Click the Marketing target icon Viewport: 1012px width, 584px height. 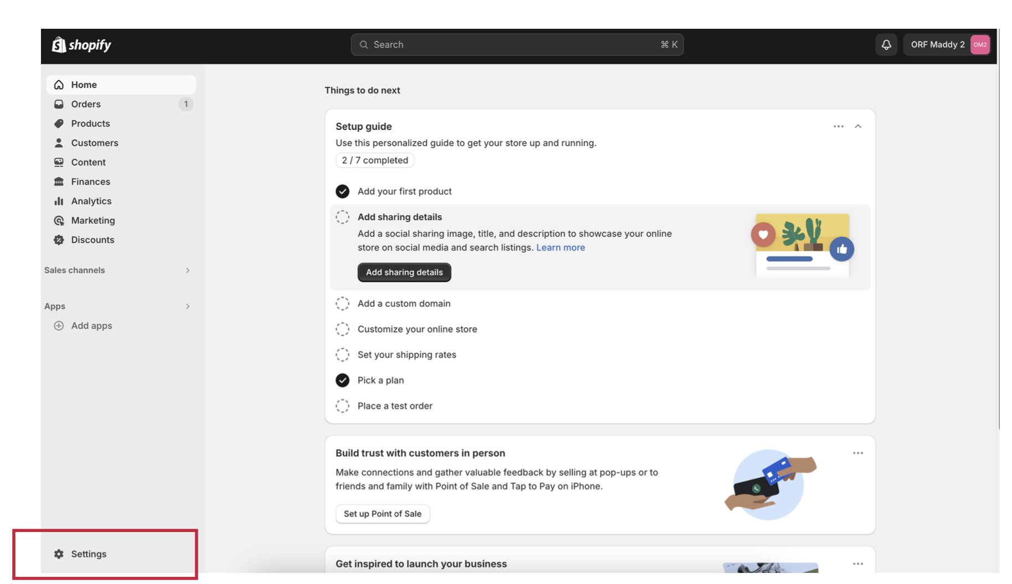[59, 220]
